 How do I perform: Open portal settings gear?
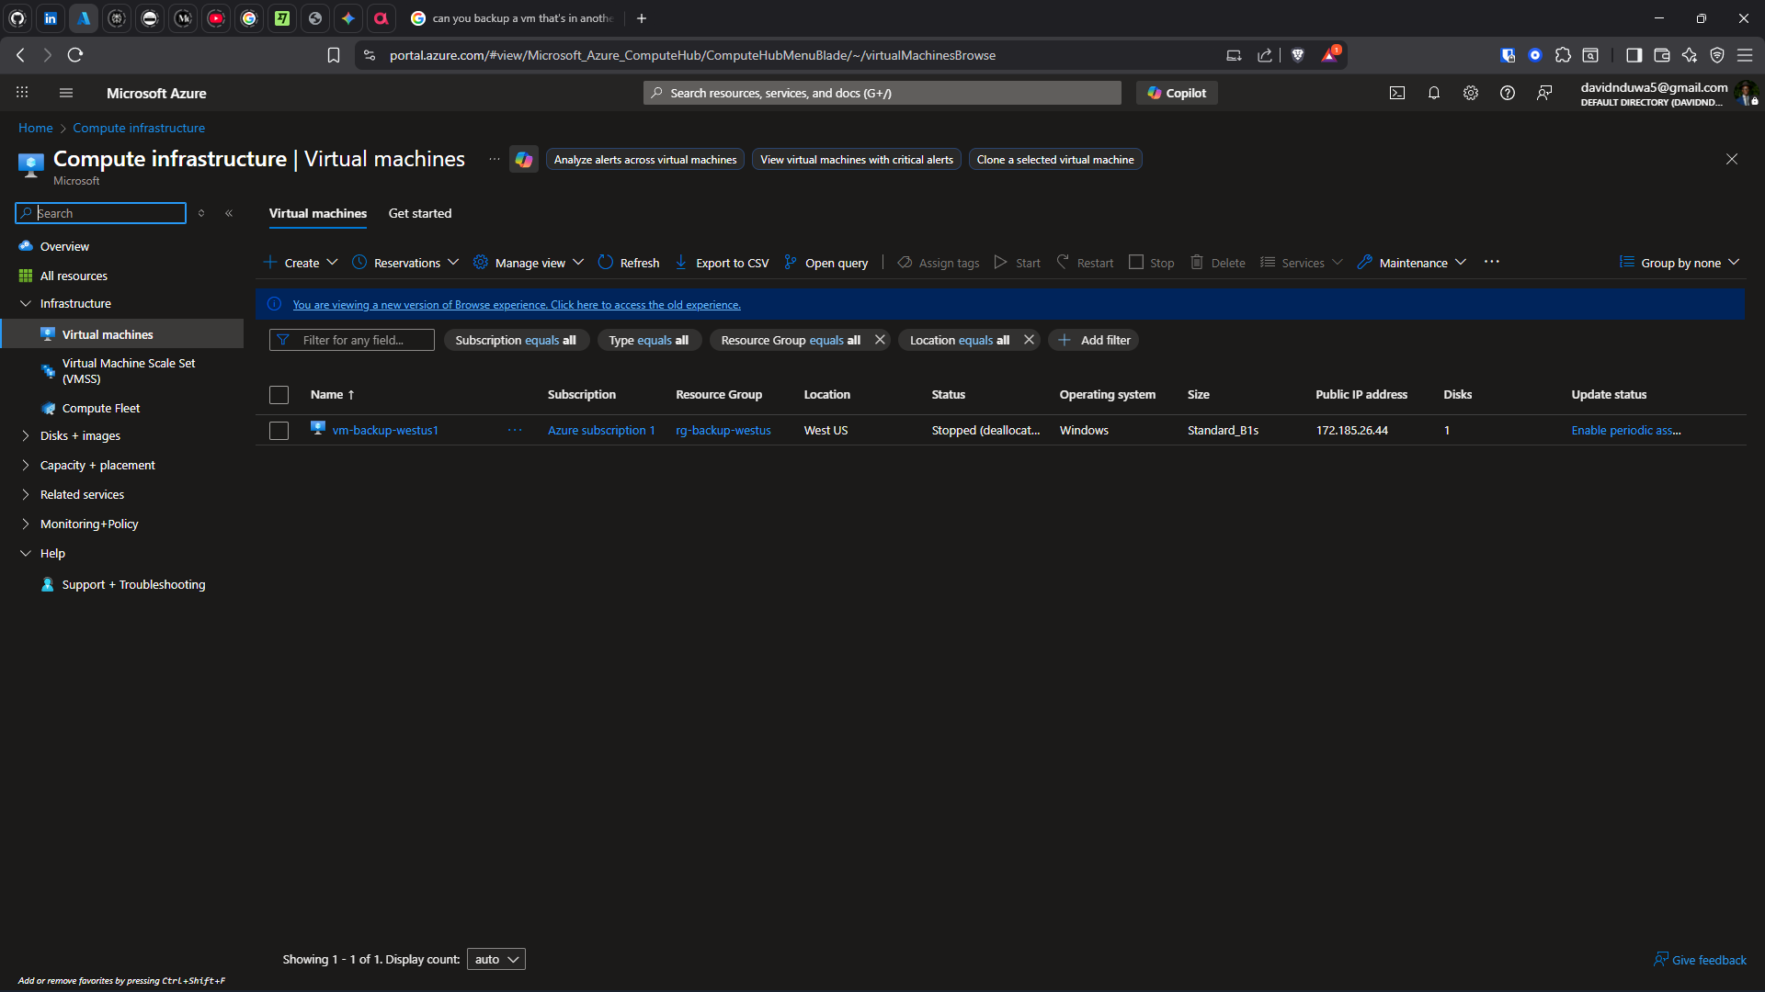point(1471,93)
